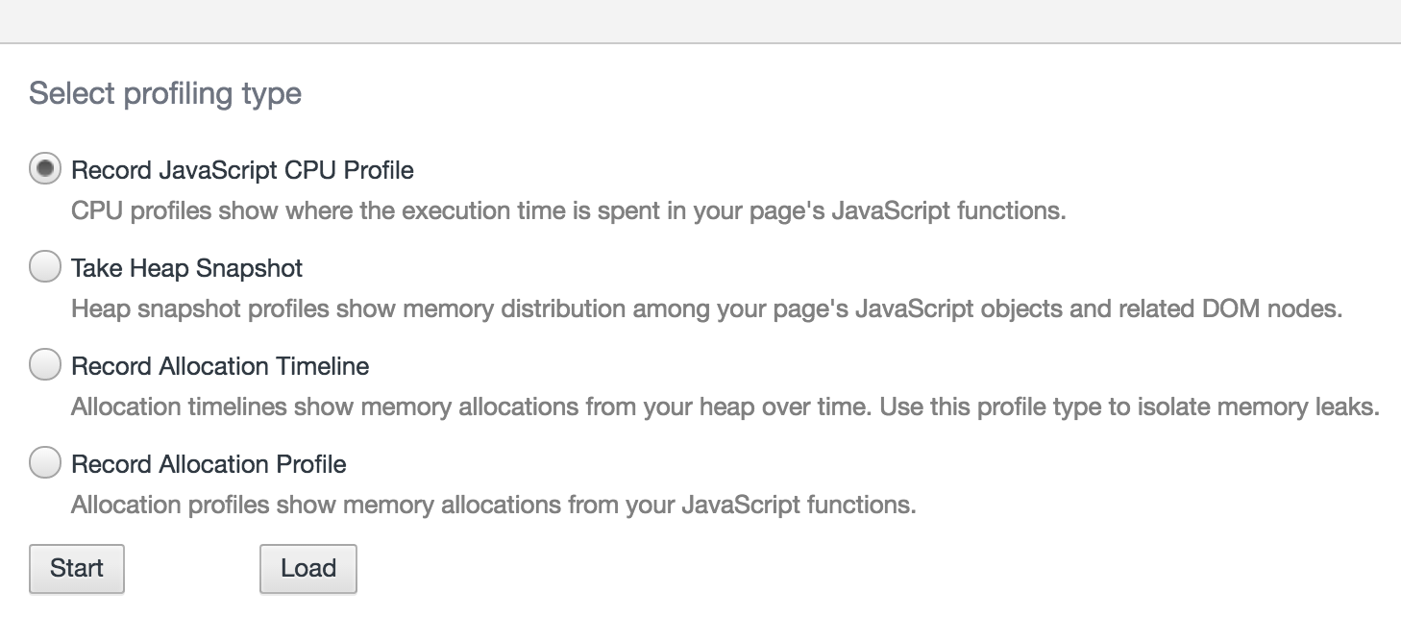Click the "Select profiling type" heading
The image size is (1401, 617).
click(x=165, y=94)
